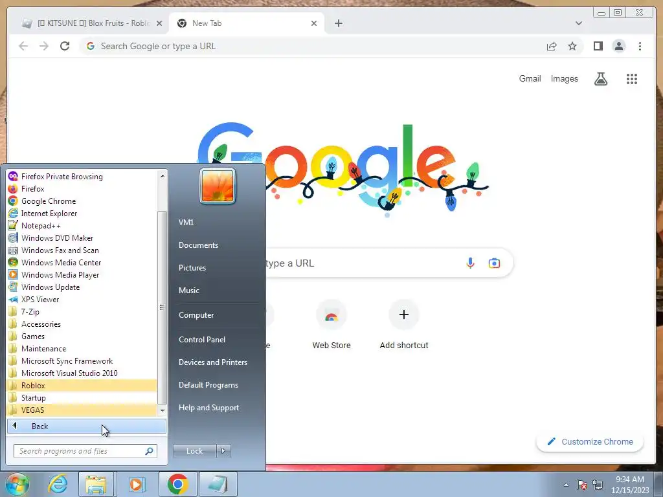Click the Lock button

point(194,451)
